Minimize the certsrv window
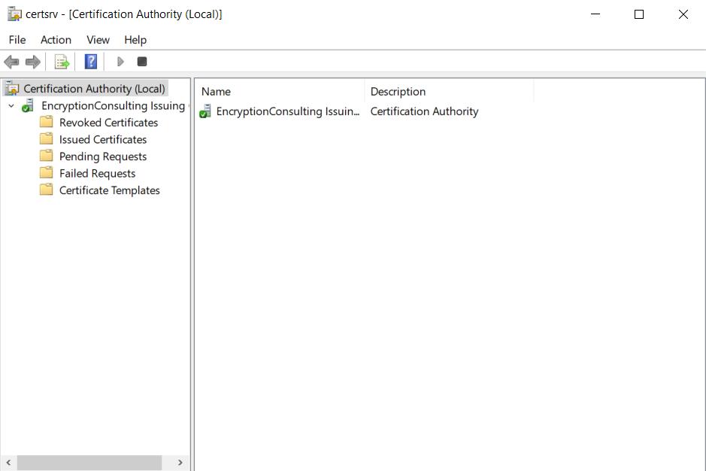Viewport: 706px width, 471px height. (x=595, y=14)
